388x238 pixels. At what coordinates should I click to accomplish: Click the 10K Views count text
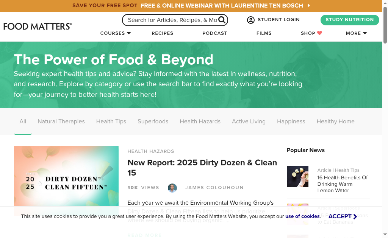click(x=143, y=188)
